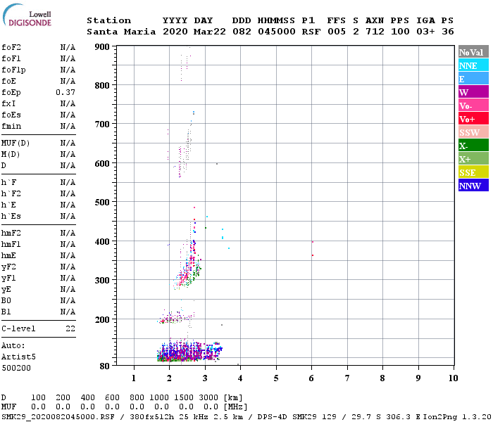Click the B1 parameter label
493x422 pixels.
point(6,312)
